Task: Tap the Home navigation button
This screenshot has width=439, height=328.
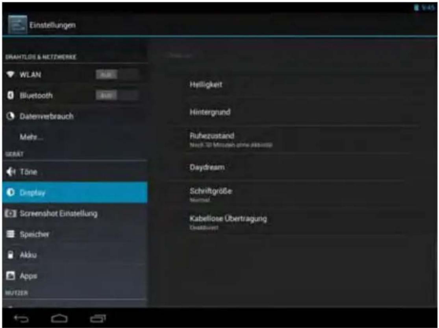Action: pos(59,318)
